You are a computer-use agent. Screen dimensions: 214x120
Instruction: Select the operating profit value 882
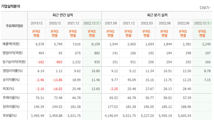[97, 53]
